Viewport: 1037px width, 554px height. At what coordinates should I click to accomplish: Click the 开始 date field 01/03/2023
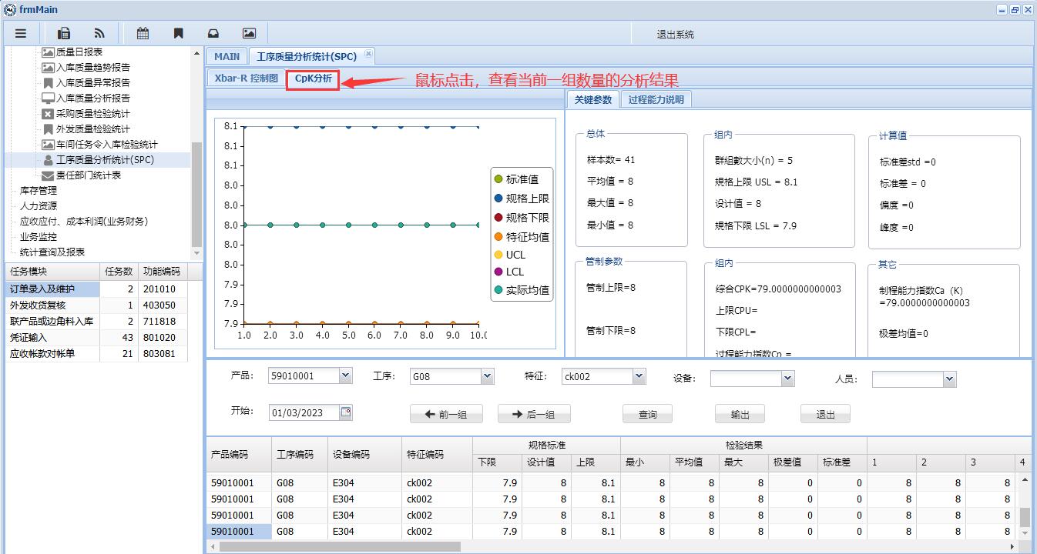point(304,412)
